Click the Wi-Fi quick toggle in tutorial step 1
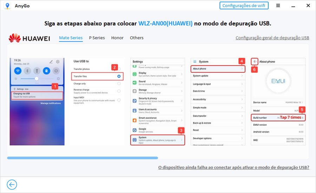The height and width of the screenshot is (193, 316). click(x=18, y=71)
